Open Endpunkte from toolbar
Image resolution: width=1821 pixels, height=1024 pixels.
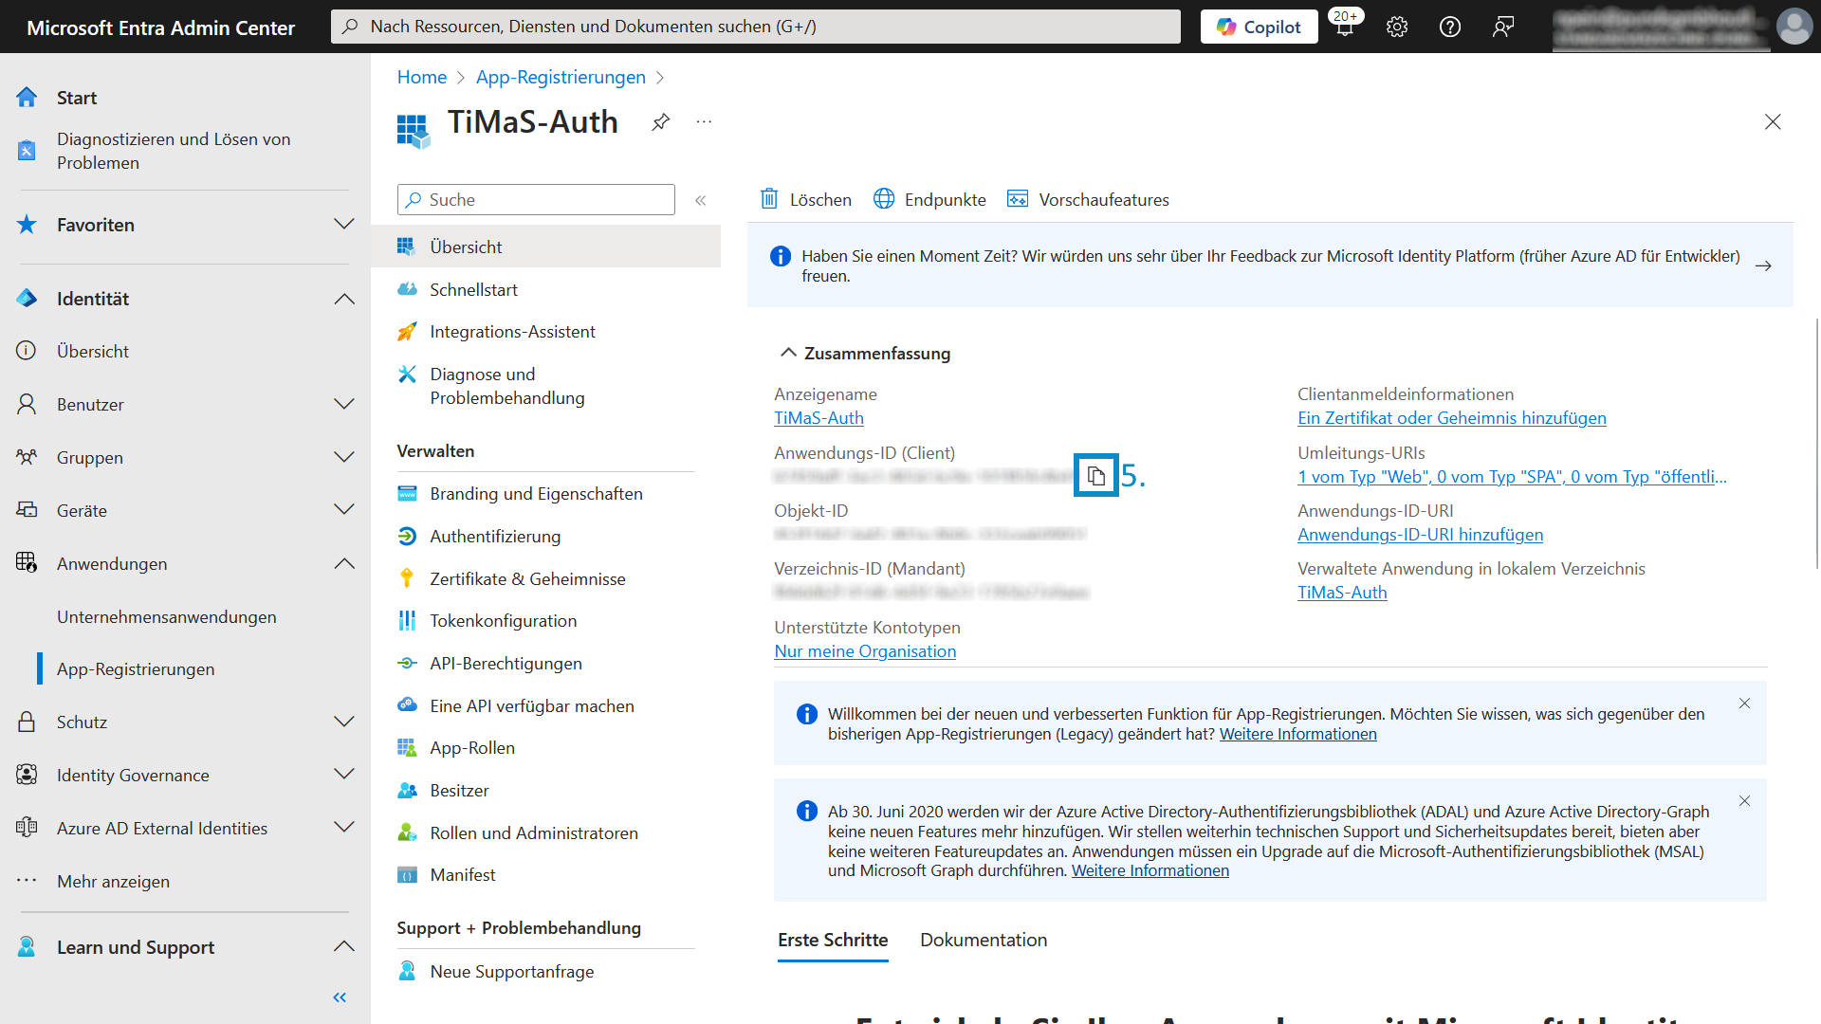pos(929,200)
